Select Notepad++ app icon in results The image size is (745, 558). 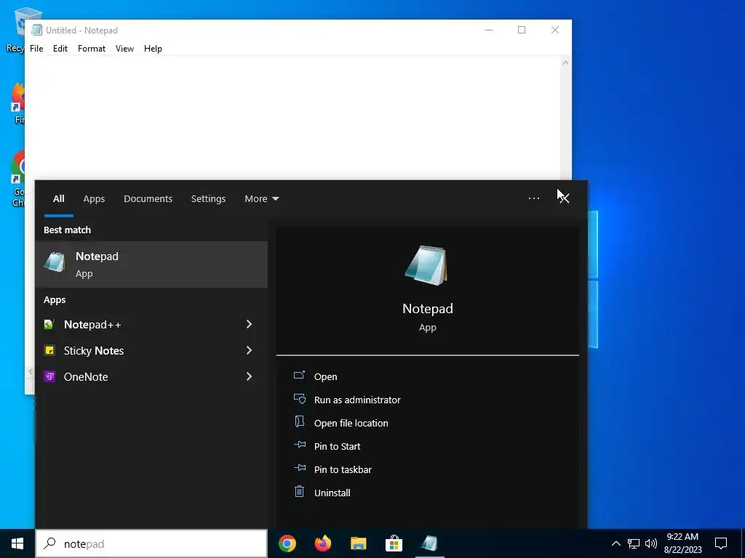point(49,325)
